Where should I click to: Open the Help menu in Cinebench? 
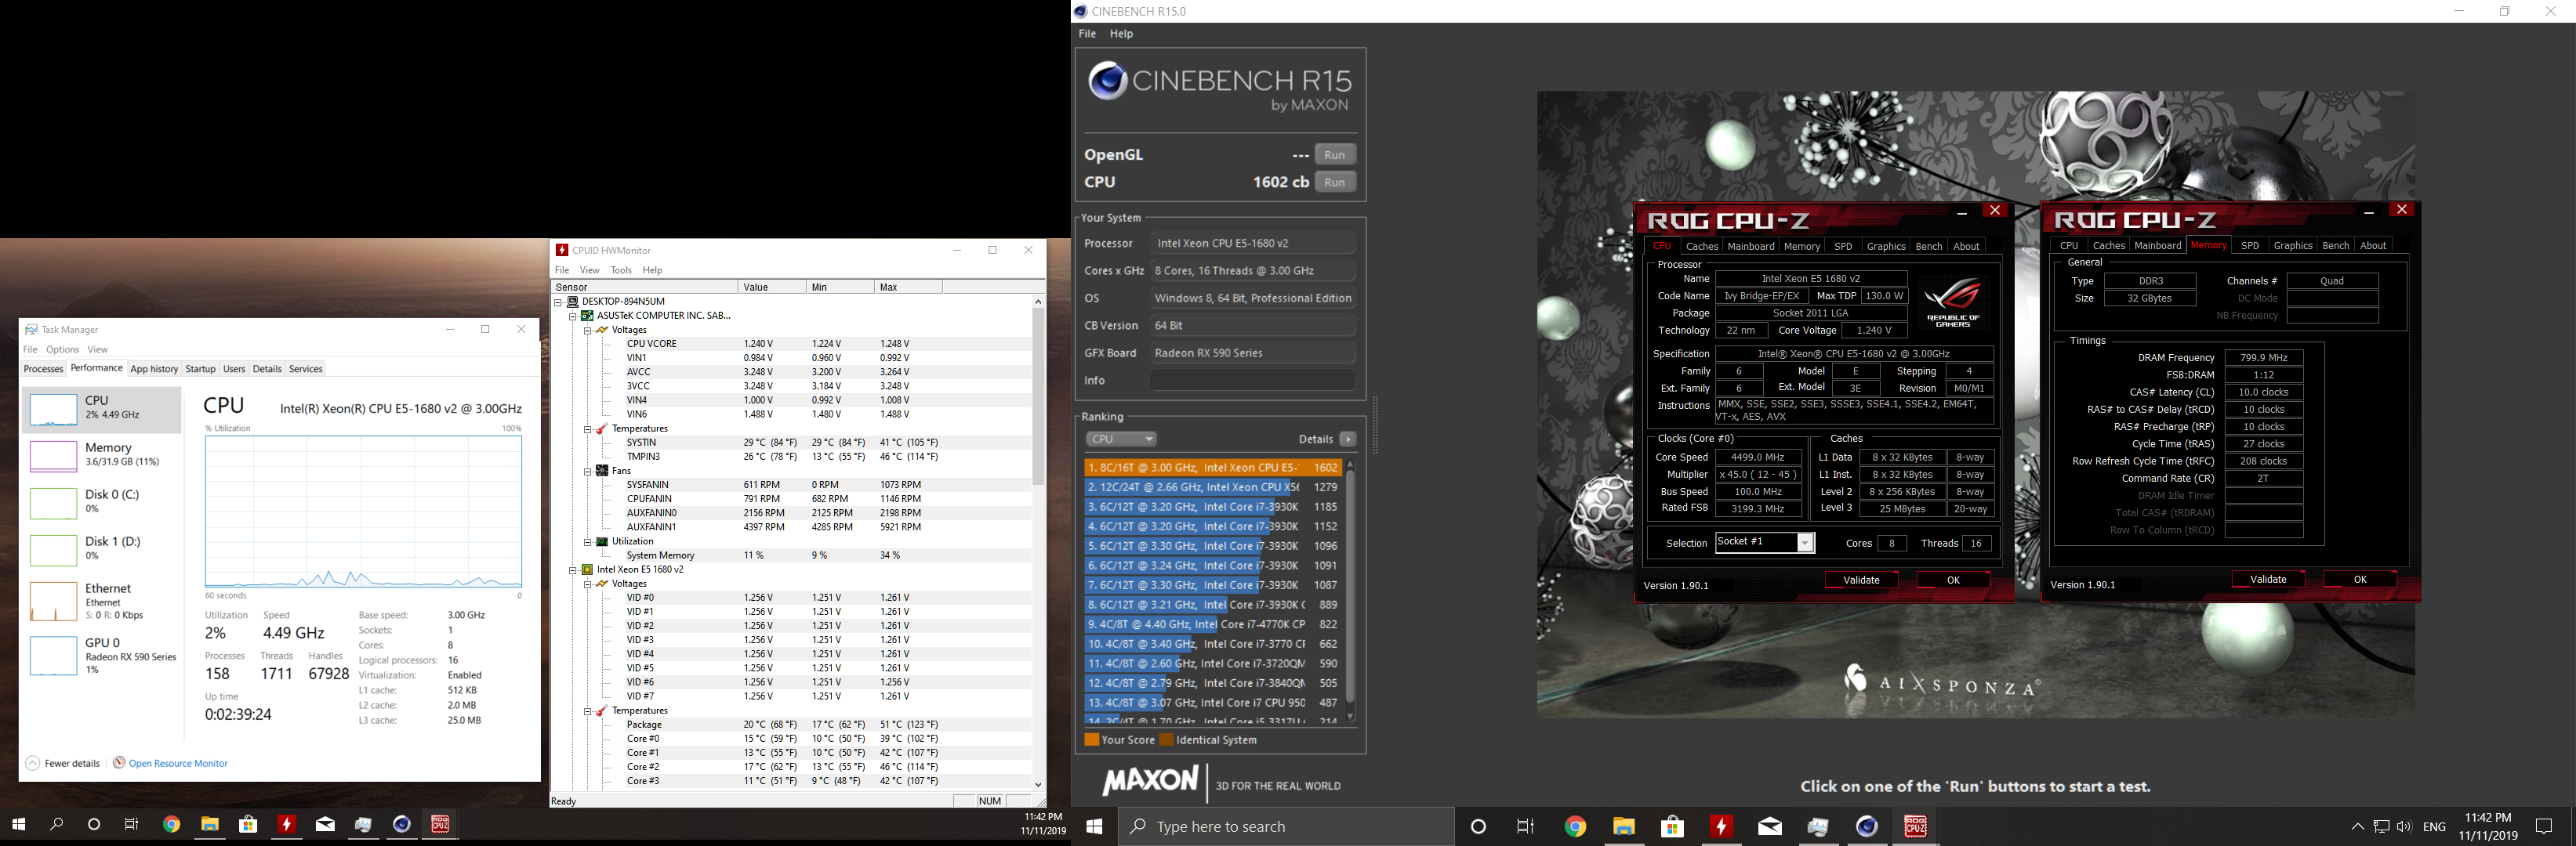point(1121,34)
